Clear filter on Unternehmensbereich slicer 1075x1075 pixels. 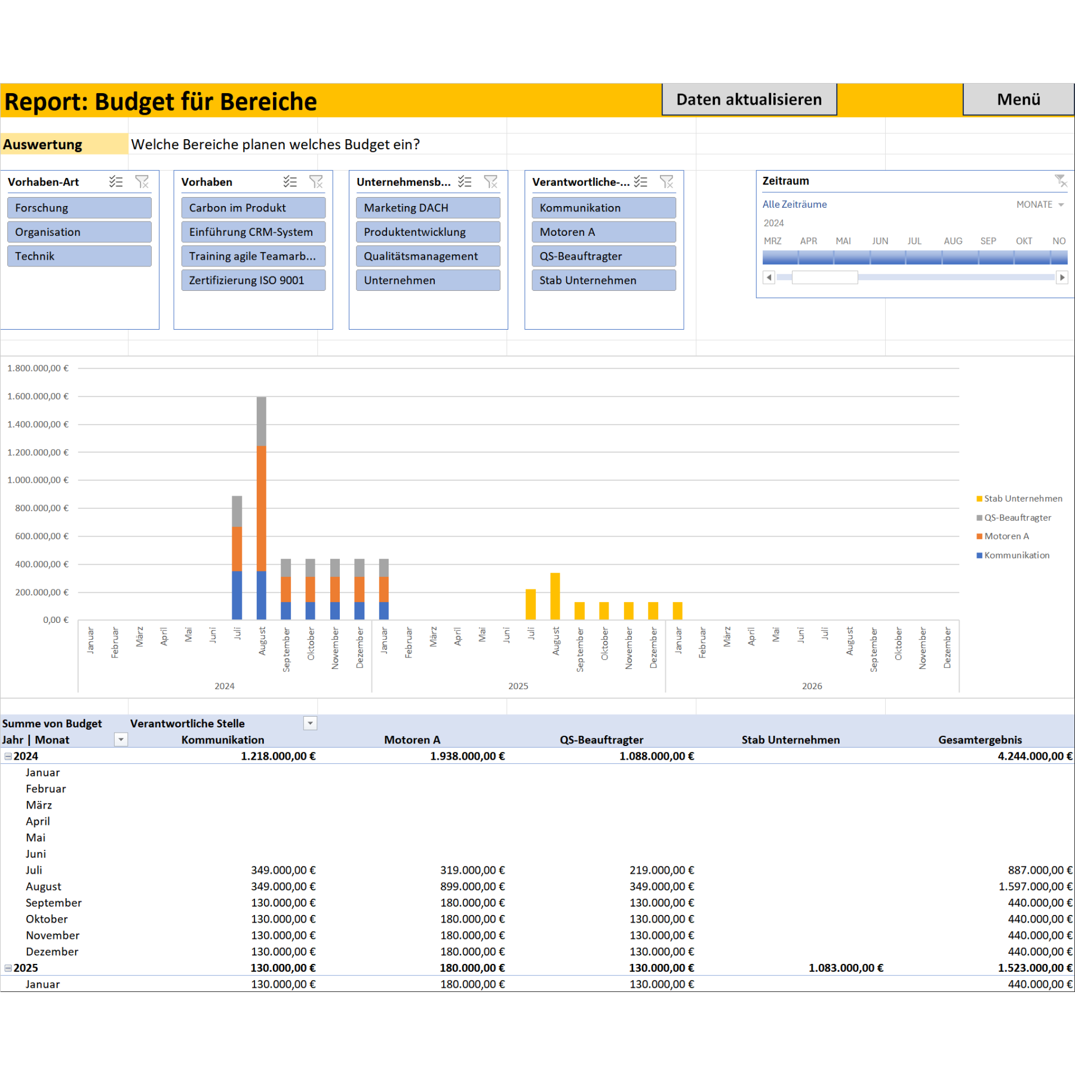pyautogui.click(x=491, y=182)
